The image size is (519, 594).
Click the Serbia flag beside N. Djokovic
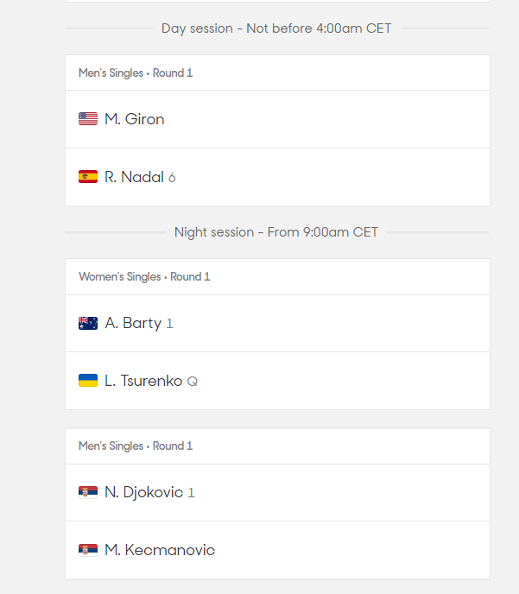coord(88,492)
